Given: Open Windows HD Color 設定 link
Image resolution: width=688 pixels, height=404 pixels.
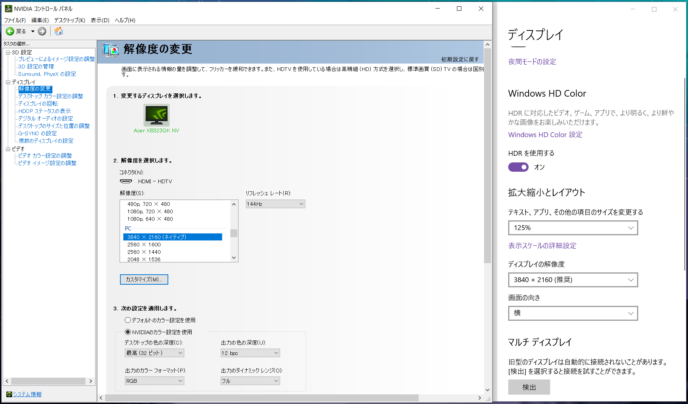Looking at the screenshot, I should pos(545,135).
